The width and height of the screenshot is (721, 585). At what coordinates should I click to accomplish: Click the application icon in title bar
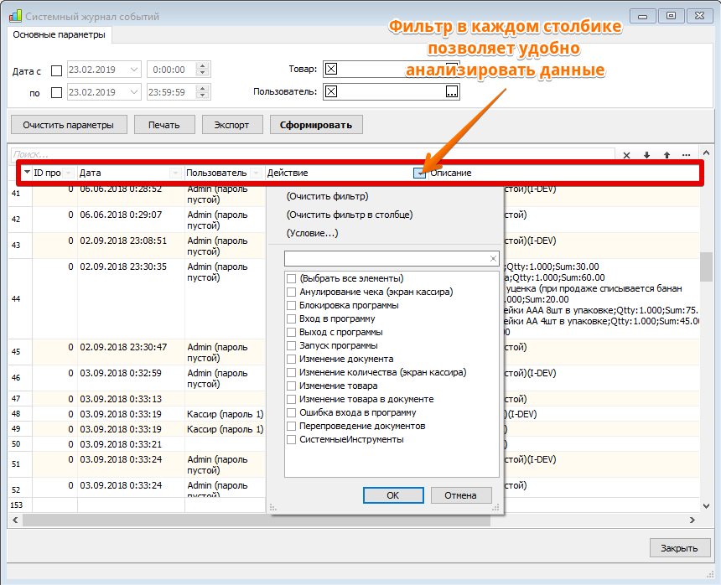15,16
